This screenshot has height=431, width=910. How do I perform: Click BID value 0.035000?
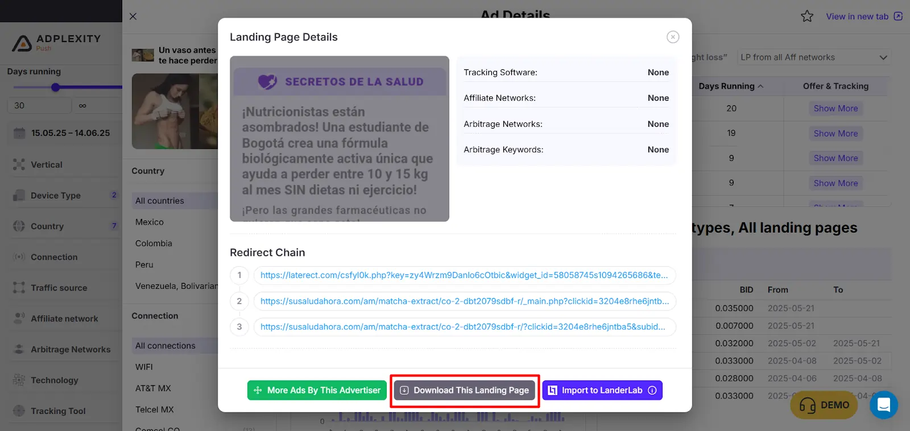pos(734,308)
